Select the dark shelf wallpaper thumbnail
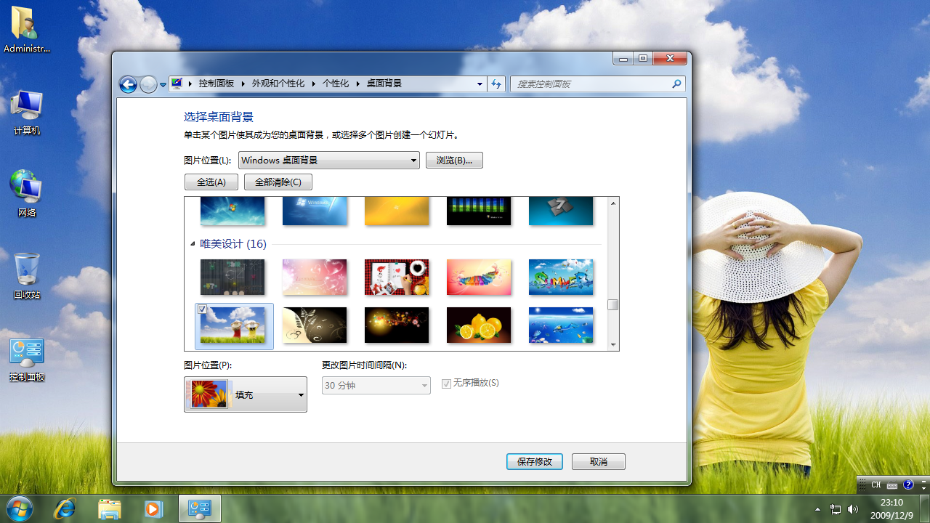The height and width of the screenshot is (523, 930). tap(232, 277)
